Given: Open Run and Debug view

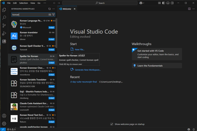Looking at the screenshot, I should [x=4, y=33].
